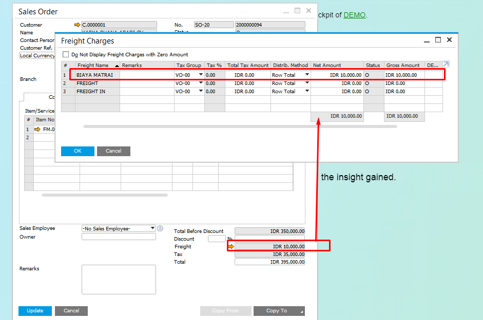Maximize the Freight Charges window

438,40
